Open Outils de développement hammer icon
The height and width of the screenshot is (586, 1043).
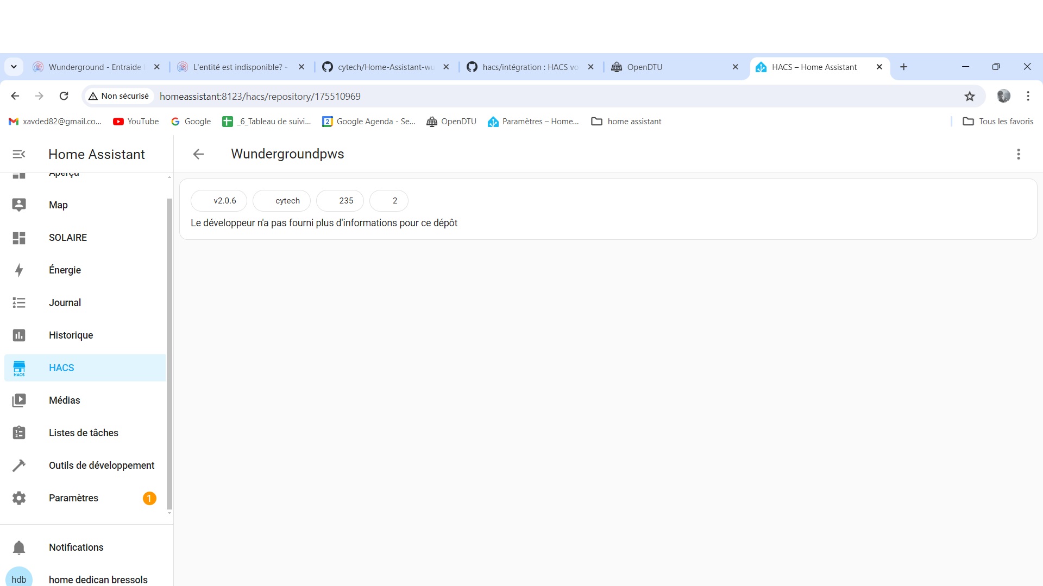coord(19,466)
